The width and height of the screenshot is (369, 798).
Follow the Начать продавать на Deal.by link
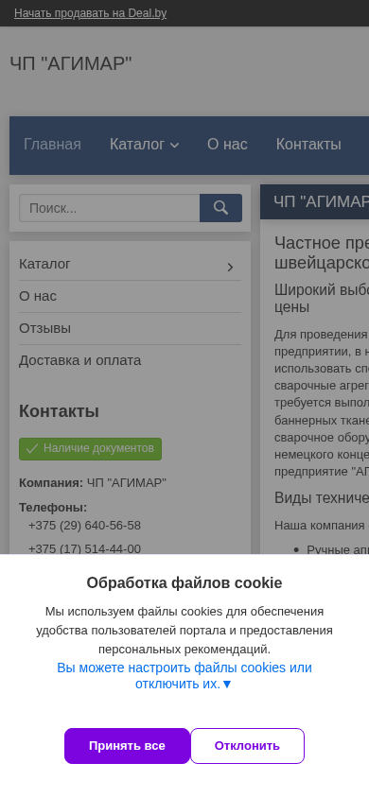pos(90,13)
